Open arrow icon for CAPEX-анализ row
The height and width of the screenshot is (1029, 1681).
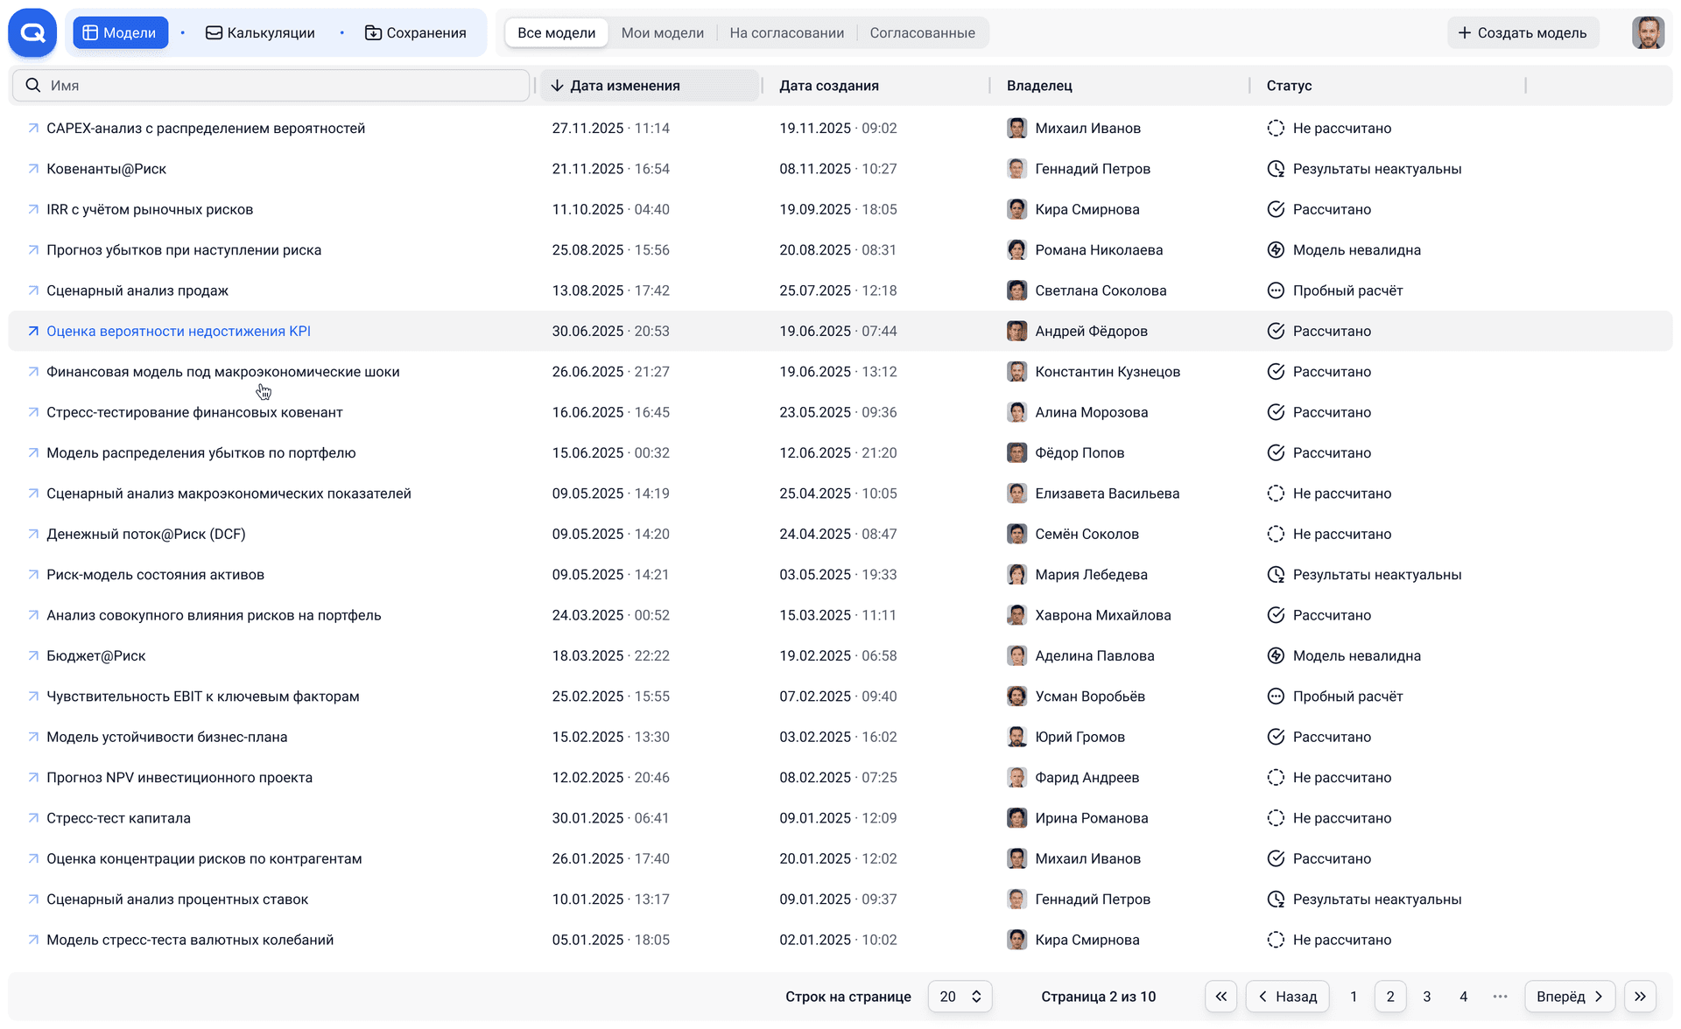33,129
